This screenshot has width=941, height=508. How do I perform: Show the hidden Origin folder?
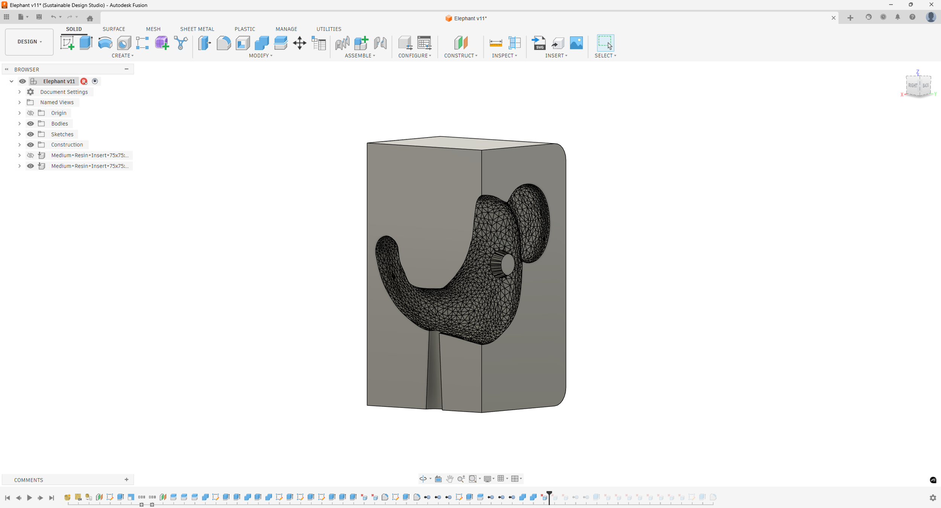click(30, 113)
